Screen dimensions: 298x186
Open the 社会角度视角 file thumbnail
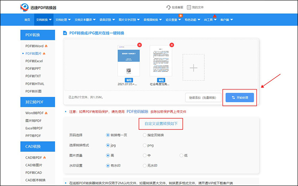pyautogui.click(x=161, y=61)
